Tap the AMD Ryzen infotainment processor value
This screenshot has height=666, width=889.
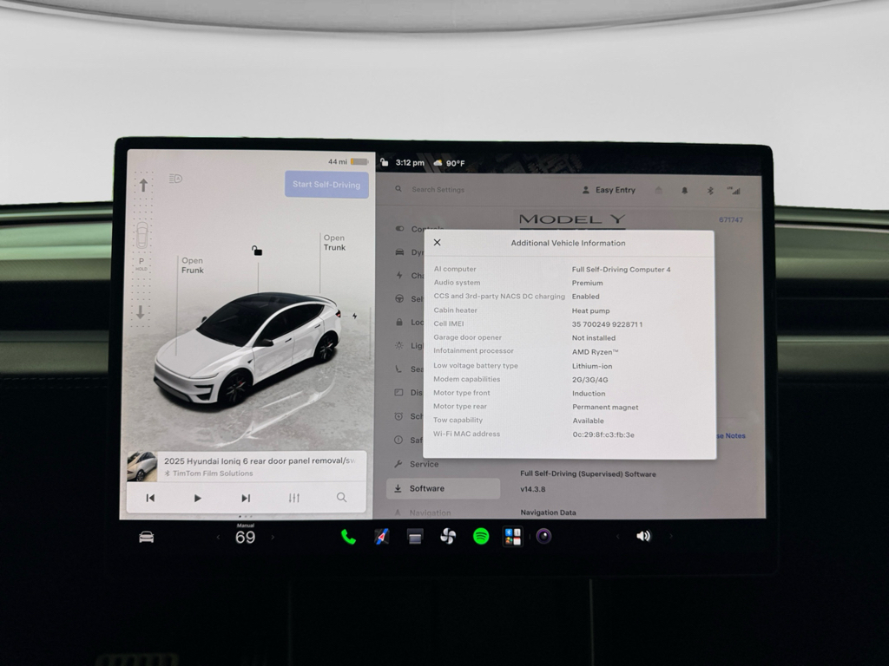tap(595, 352)
